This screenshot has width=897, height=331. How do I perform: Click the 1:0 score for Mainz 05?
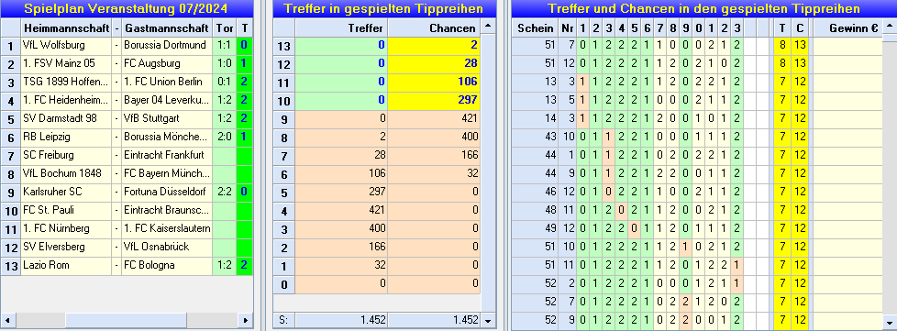click(x=224, y=63)
